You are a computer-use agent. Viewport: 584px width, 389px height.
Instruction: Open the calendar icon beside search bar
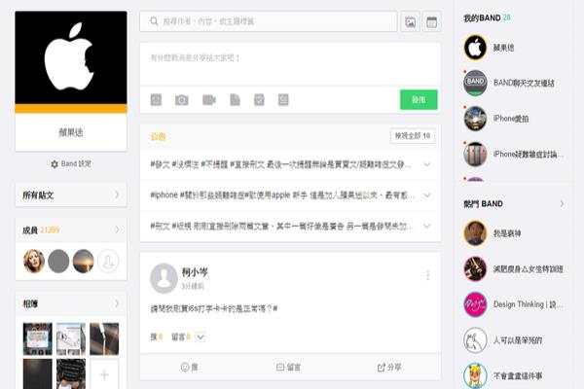coord(431,22)
